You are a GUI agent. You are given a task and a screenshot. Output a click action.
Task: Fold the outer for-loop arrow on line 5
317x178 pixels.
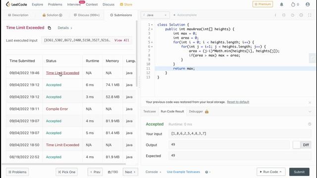tap(152, 43)
